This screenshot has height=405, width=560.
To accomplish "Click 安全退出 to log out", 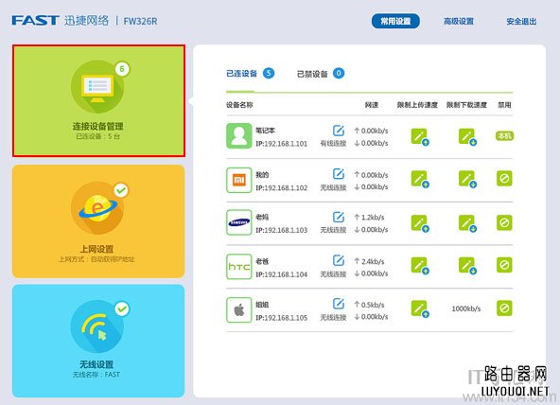I will pyautogui.click(x=521, y=22).
